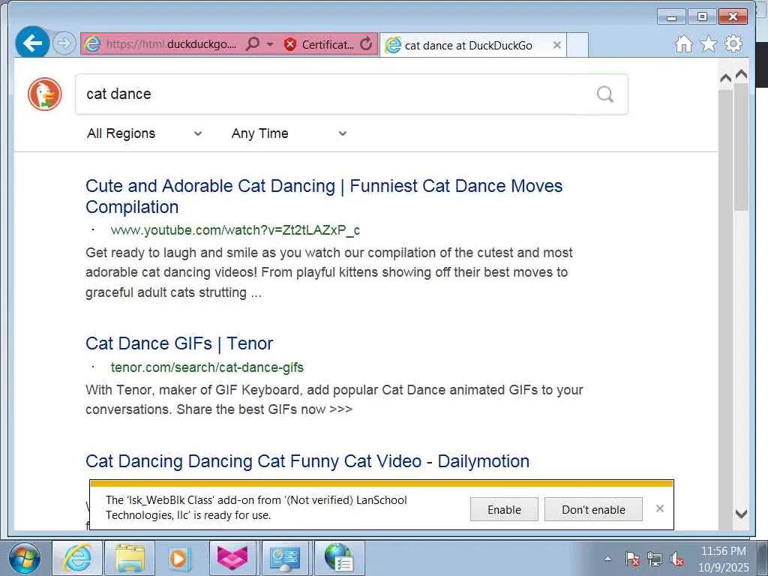Open the Tools gear menu

(x=733, y=44)
